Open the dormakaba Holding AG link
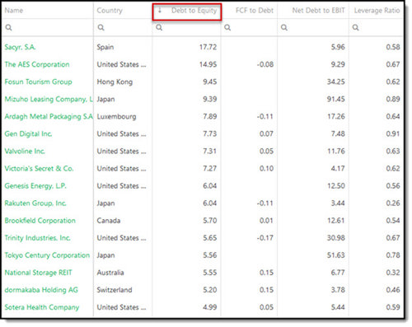 [x=41, y=290]
